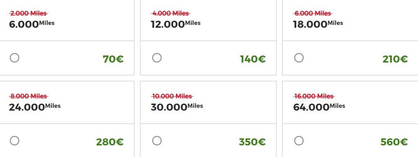
Task: Click the 560€ price text
Action: (x=394, y=142)
